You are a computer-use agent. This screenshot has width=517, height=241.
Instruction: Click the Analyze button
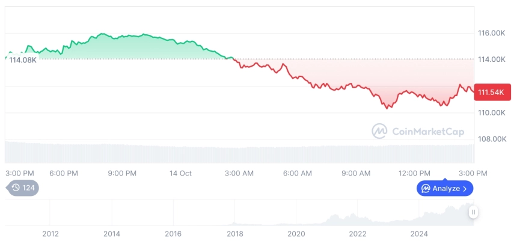445,188
